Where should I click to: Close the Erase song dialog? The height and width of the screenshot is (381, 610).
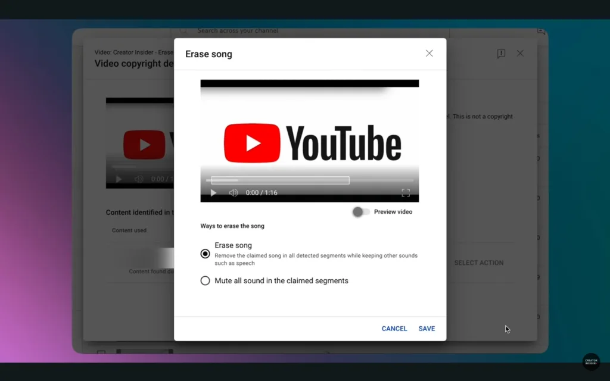[x=429, y=53]
